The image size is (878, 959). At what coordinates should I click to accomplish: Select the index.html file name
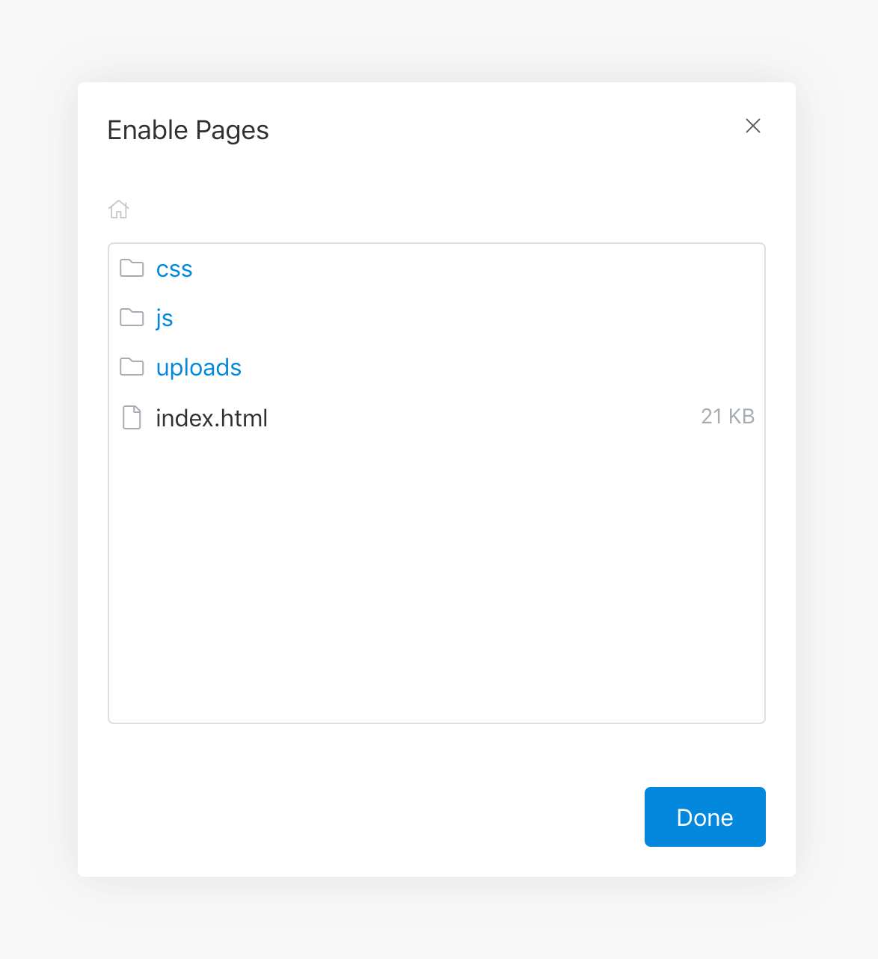[212, 418]
